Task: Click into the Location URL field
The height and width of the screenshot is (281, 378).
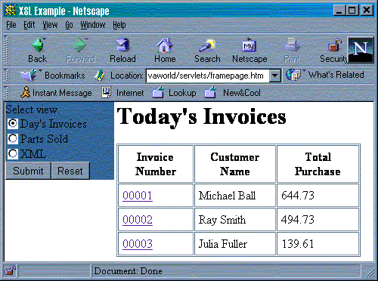Action: (x=208, y=76)
